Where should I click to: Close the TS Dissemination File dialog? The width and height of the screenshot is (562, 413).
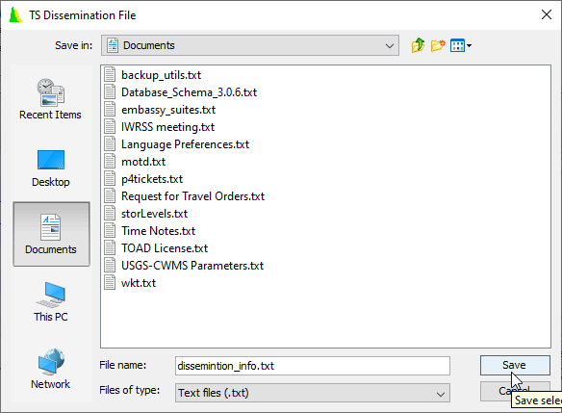[547, 14]
